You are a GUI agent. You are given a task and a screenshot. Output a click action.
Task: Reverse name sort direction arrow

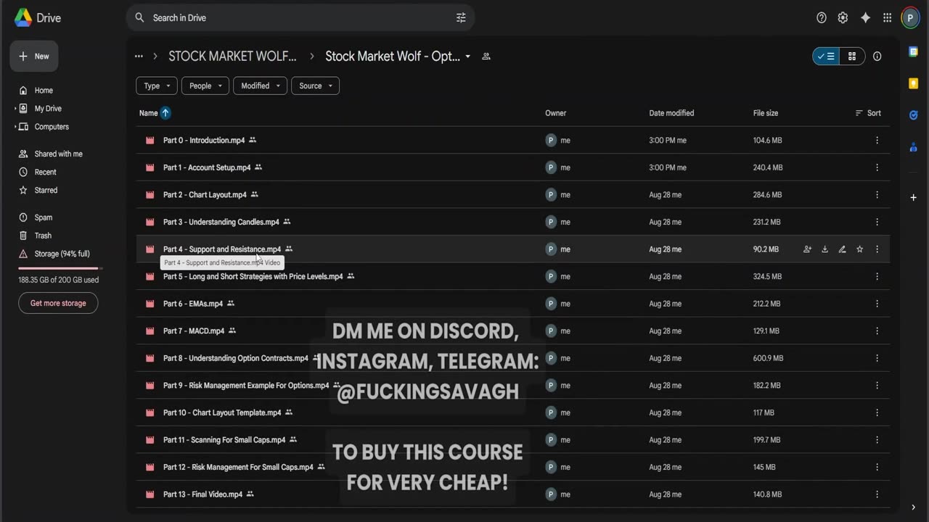click(x=165, y=113)
